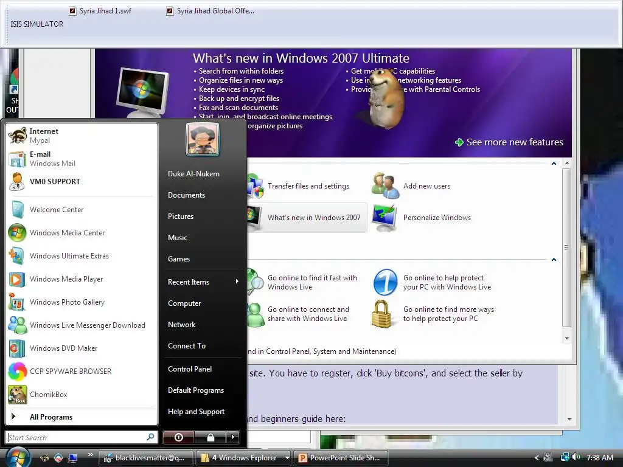Switch to PowerPoint Slide Show taskbar button
Image resolution: width=623 pixels, height=467 pixels.
coord(341,458)
